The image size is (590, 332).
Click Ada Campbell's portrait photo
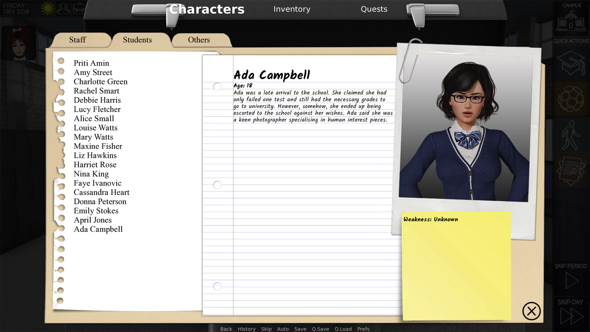click(x=465, y=128)
